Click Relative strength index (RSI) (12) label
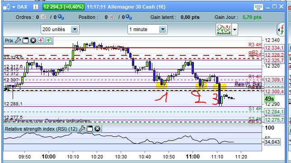This screenshot has width=291, height=163. tap(41, 129)
